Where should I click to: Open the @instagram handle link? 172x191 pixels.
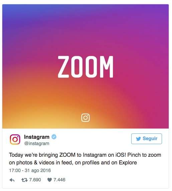(37, 143)
